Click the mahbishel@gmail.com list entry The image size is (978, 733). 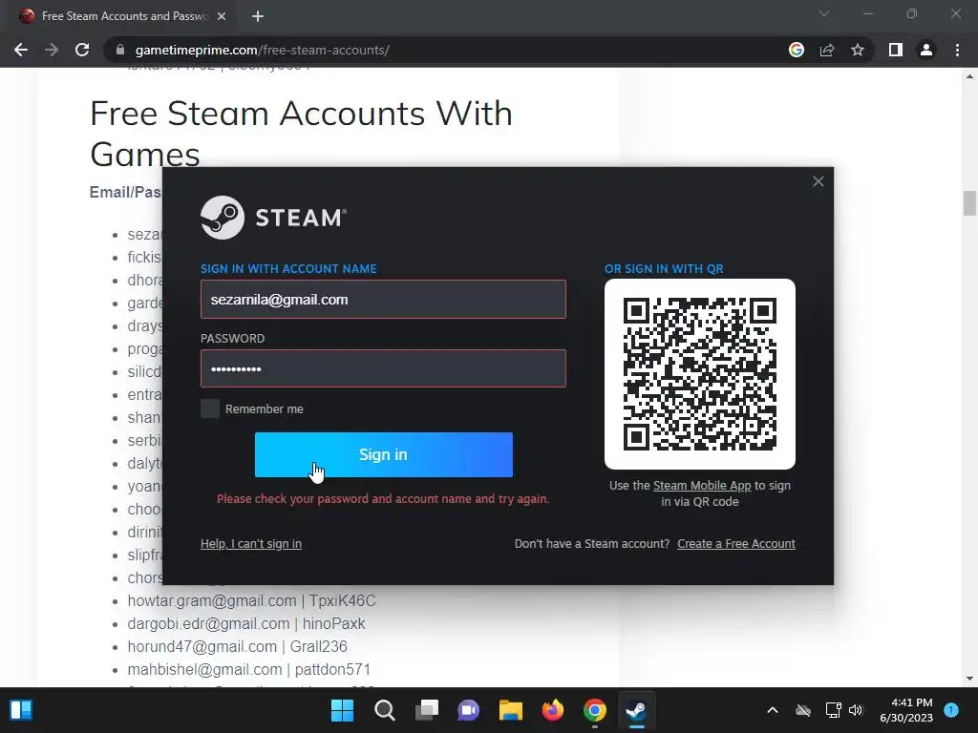pyautogui.click(x=249, y=669)
